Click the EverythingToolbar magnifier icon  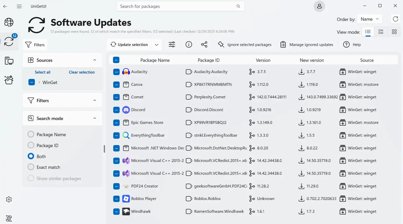point(126,135)
